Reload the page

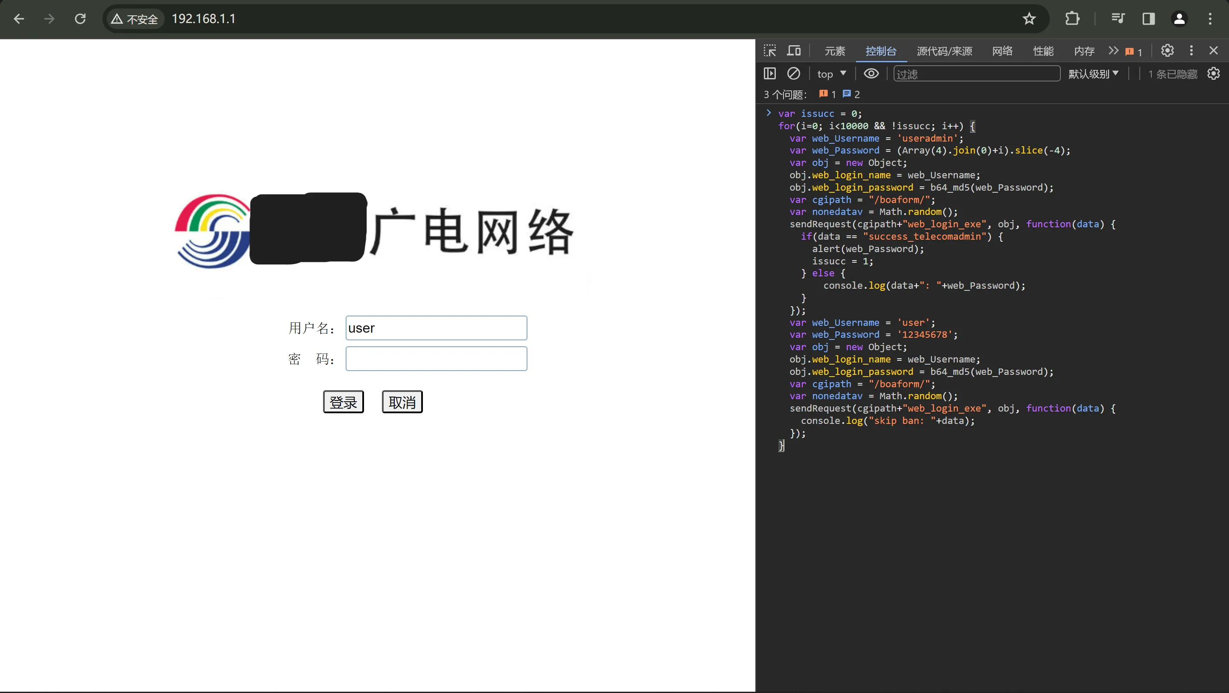[x=80, y=19]
